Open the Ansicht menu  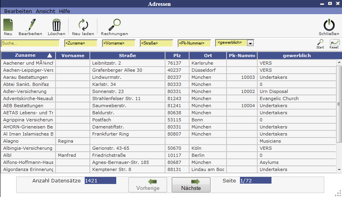click(x=45, y=11)
